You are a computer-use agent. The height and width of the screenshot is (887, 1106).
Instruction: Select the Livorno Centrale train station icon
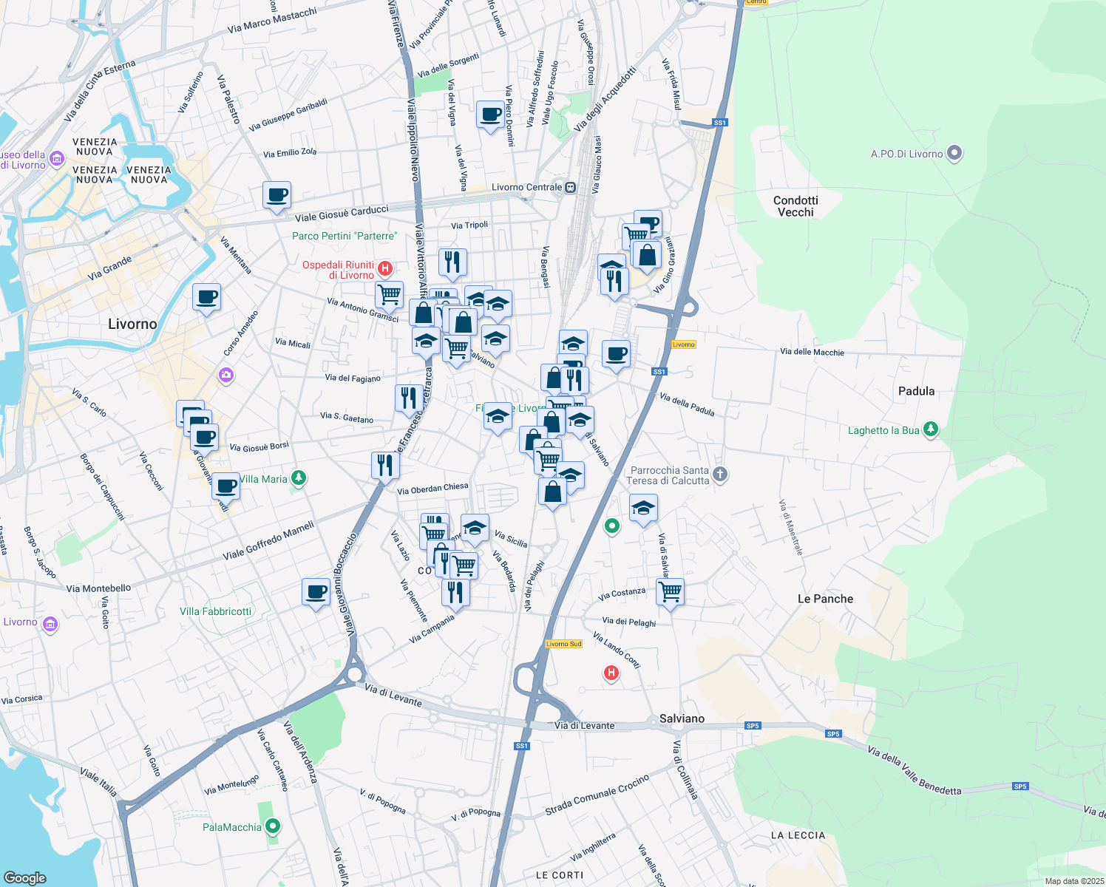570,188
